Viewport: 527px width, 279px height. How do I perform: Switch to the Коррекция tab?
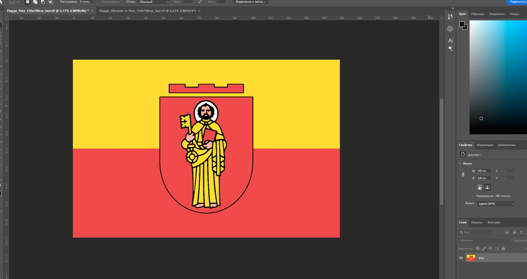coord(485,145)
